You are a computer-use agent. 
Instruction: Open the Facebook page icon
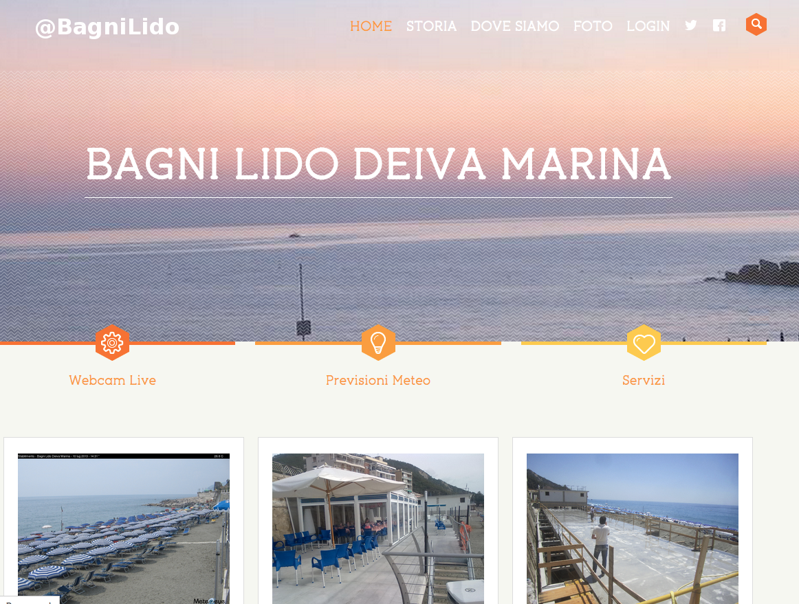click(719, 25)
